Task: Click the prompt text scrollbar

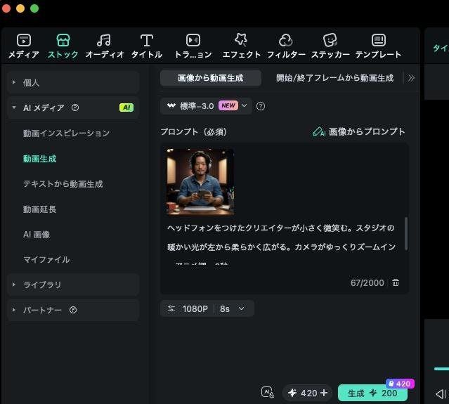Action: coord(405,234)
